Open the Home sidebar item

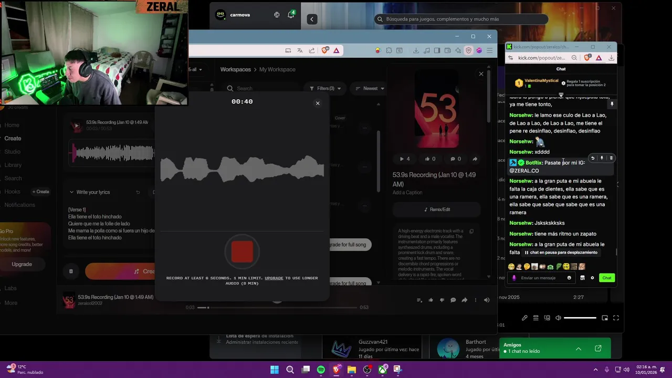click(12, 125)
